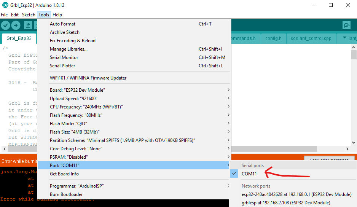Viewport: 357px width, 207px height.
Task: Choose Auto Format from Tools menu
Action: 134,24
